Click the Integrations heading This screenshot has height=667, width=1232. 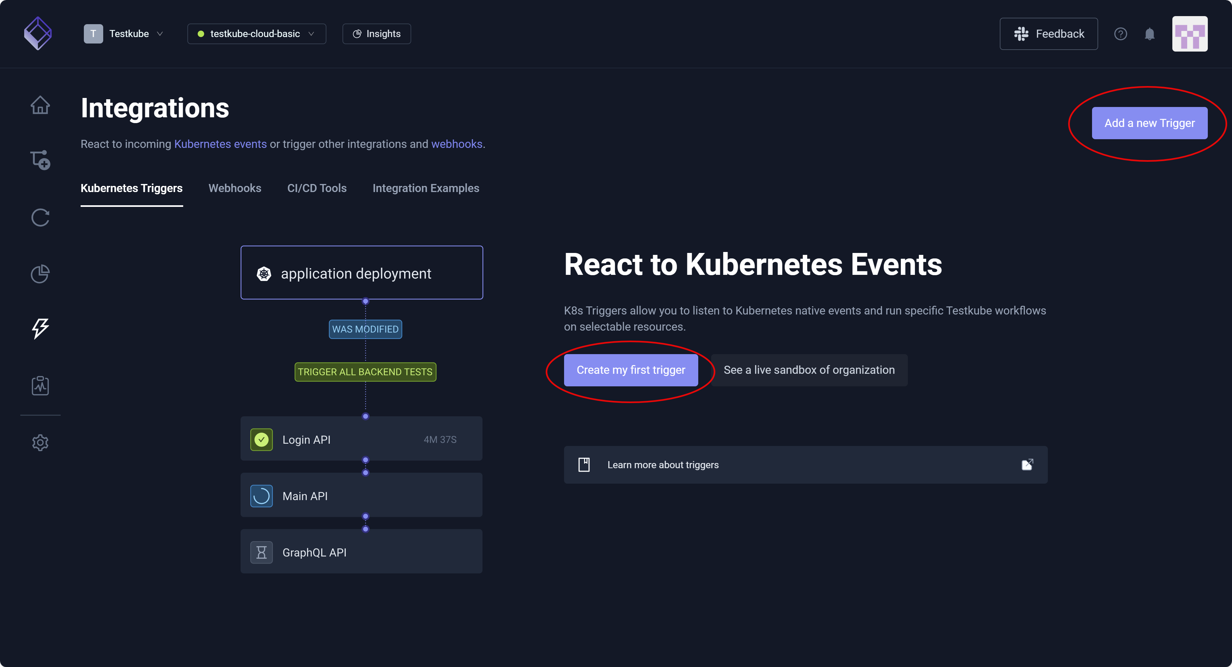pos(155,108)
